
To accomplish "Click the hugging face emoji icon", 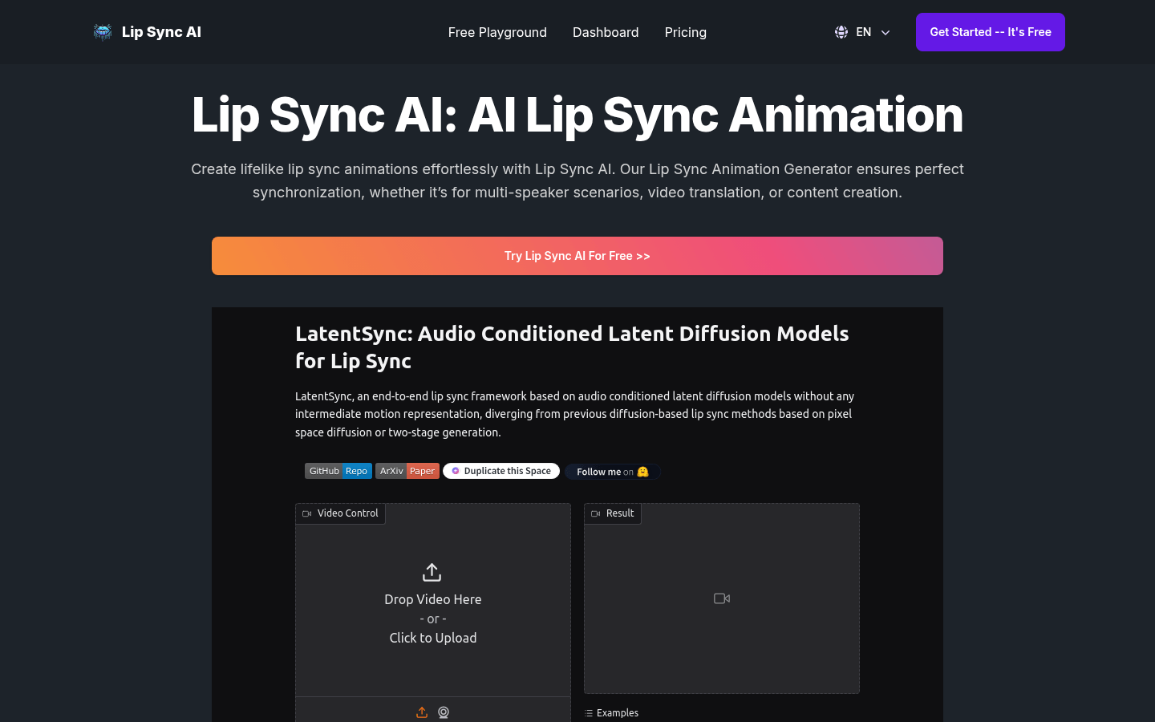I will pos(642,472).
